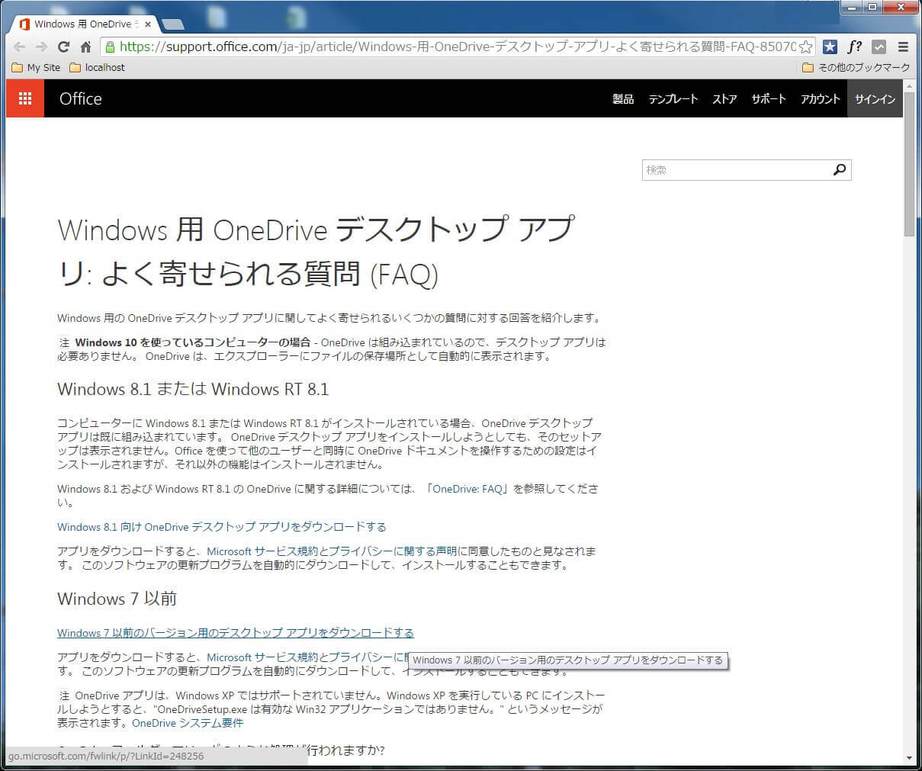Click the bookmark star in address bar
The height and width of the screenshot is (771, 922).
[805, 47]
